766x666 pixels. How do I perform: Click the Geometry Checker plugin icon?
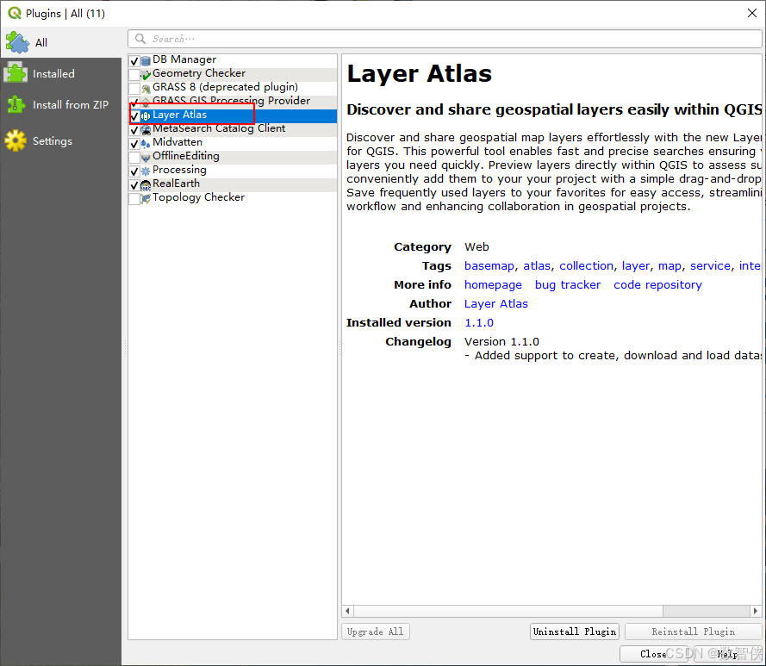[x=146, y=75]
